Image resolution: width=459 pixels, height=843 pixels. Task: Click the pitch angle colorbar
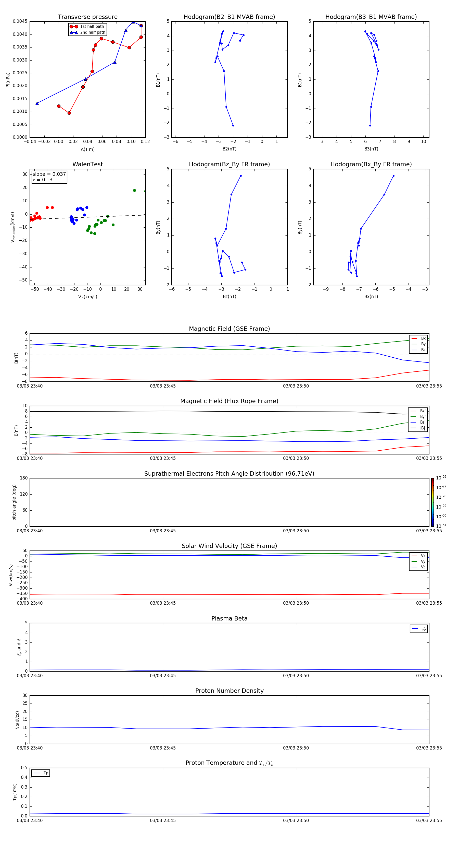point(432,502)
